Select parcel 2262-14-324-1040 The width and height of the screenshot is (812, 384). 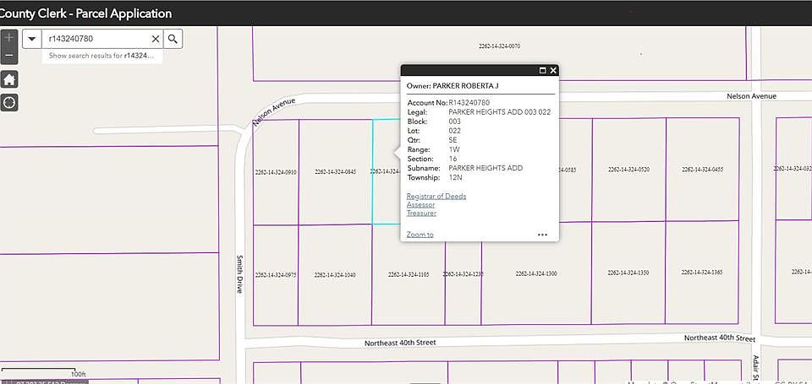335,275
